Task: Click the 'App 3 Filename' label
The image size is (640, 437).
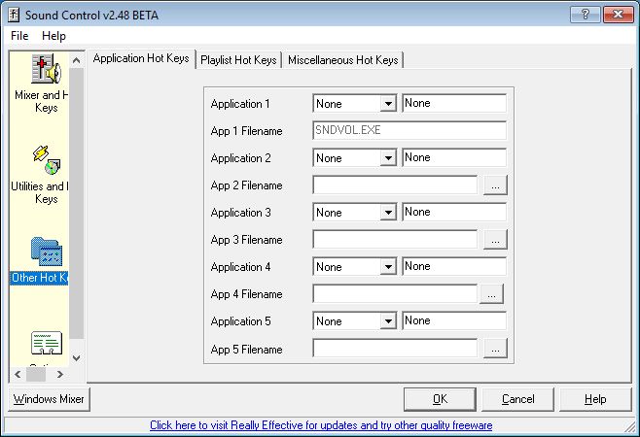Action: pyautogui.click(x=246, y=240)
